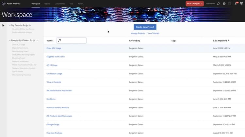The image size is (245, 137).
Task: Click date May 29 2019 4:05 PM
Action: [x=222, y=57]
